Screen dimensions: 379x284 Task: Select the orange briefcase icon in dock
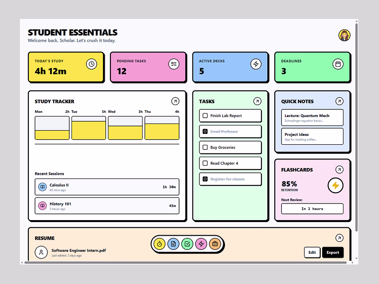pos(215,244)
